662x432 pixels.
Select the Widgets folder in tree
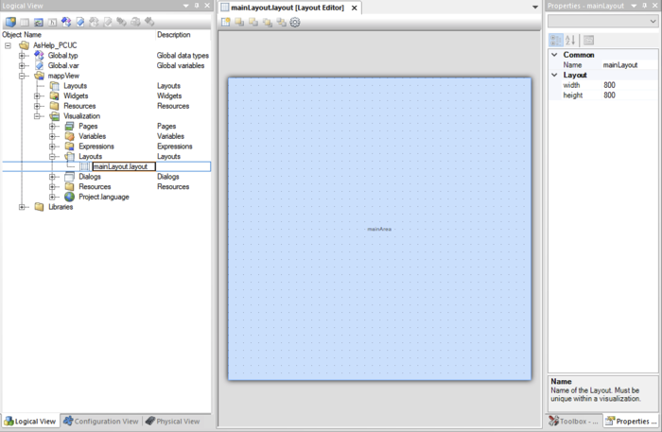pyautogui.click(x=76, y=95)
